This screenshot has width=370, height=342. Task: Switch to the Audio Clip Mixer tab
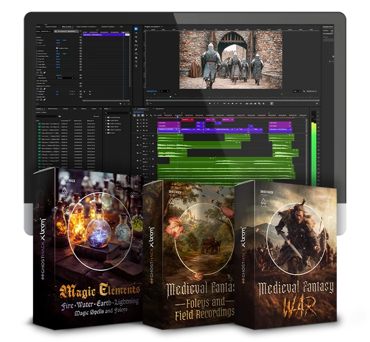click(x=86, y=27)
